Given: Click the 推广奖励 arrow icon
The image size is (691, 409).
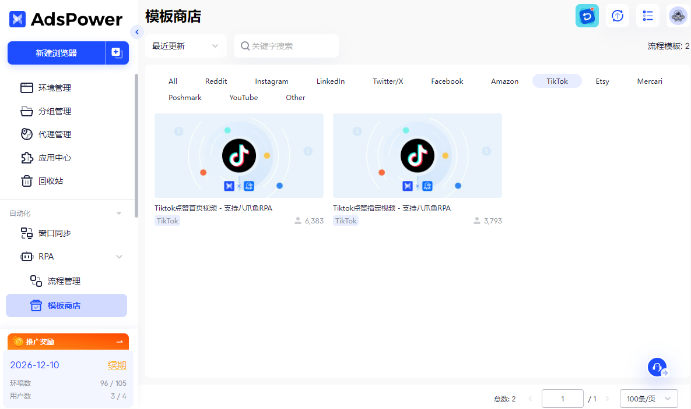Looking at the screenshot, I should 120,342.
